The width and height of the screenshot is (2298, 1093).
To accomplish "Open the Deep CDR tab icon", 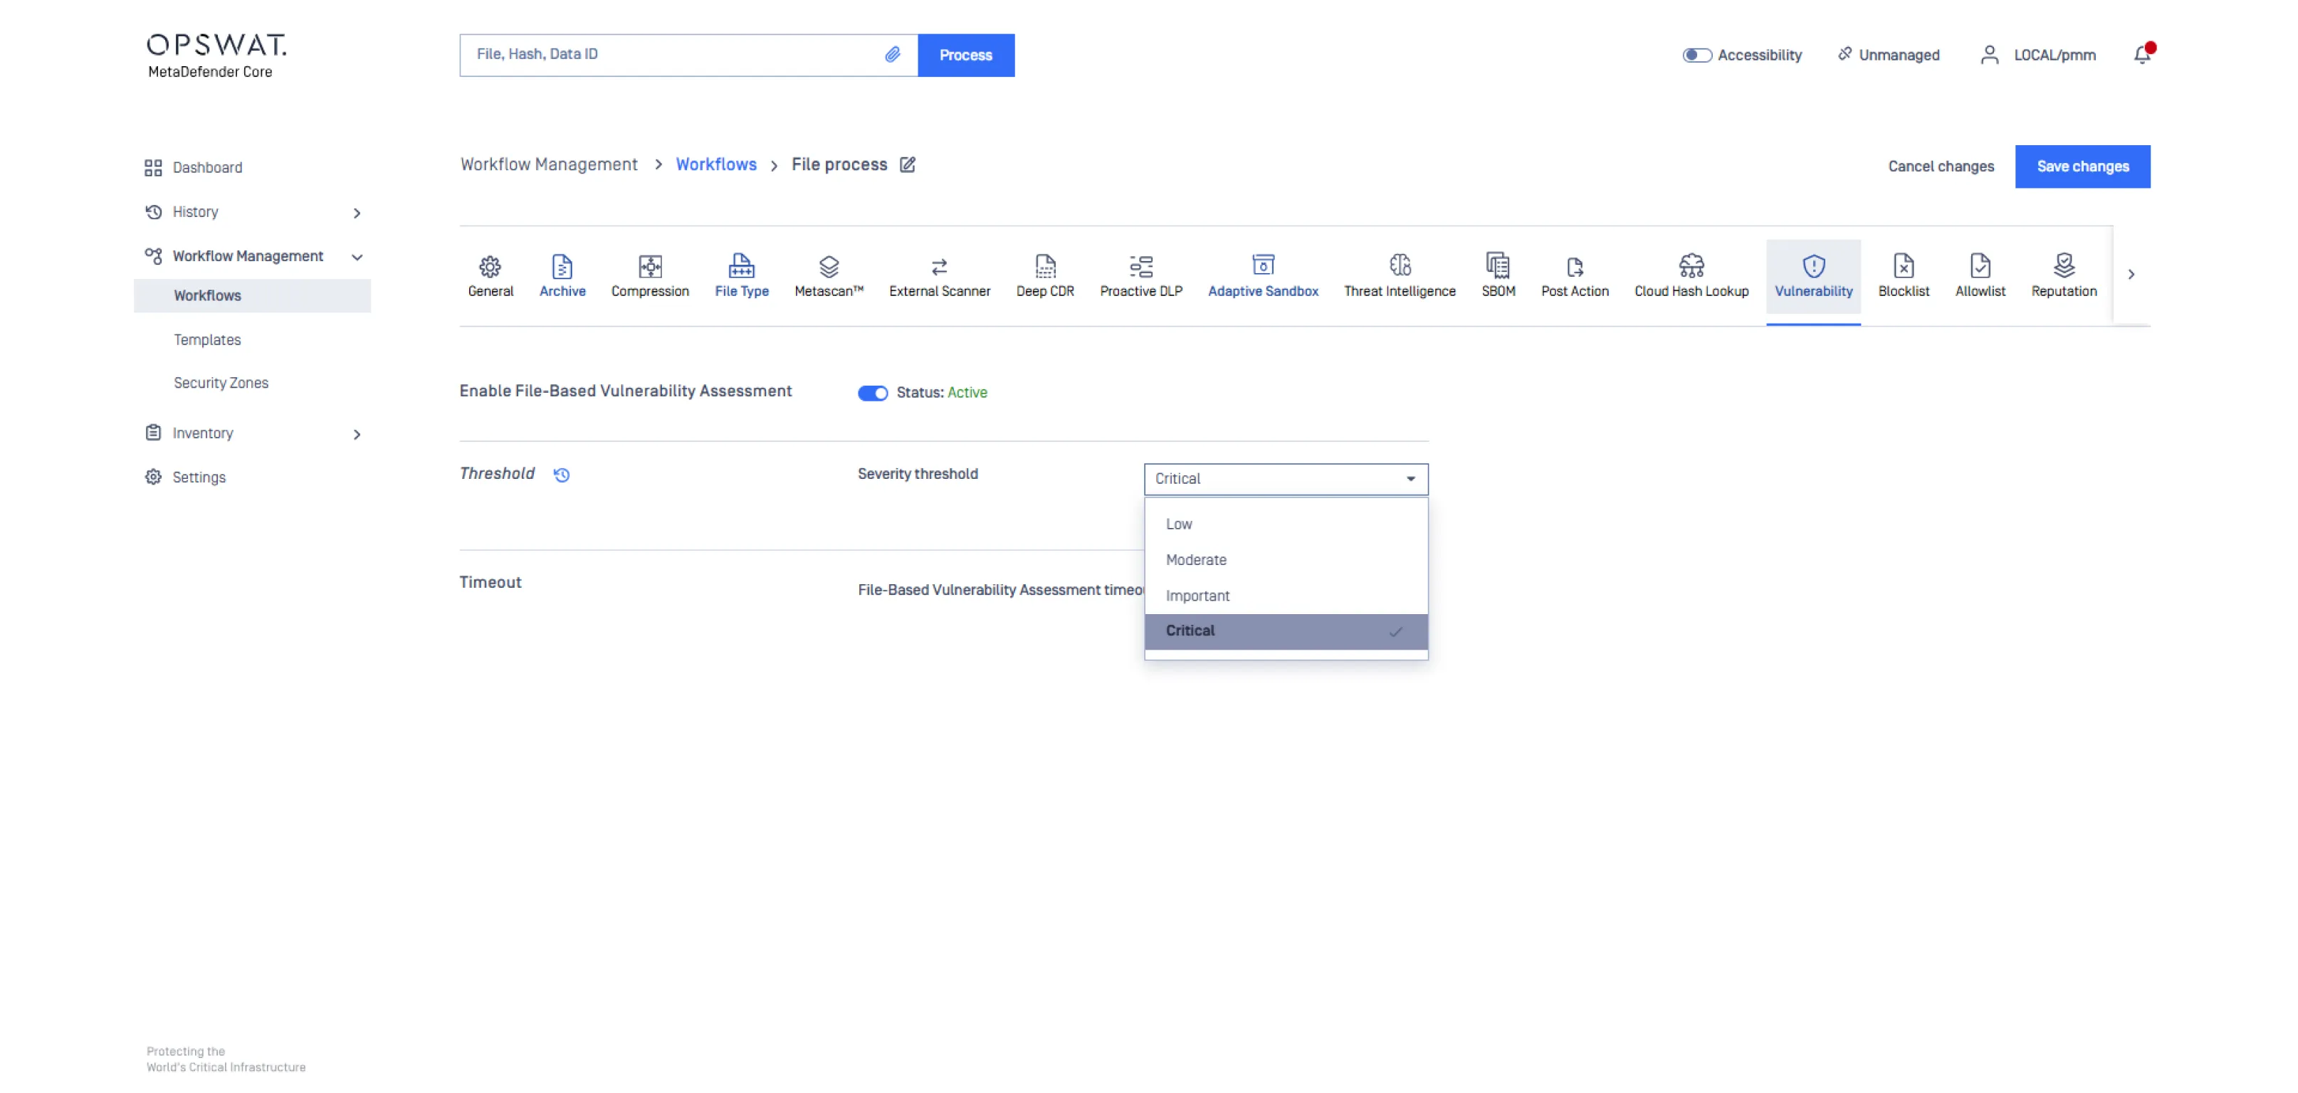I will 1044,267.
